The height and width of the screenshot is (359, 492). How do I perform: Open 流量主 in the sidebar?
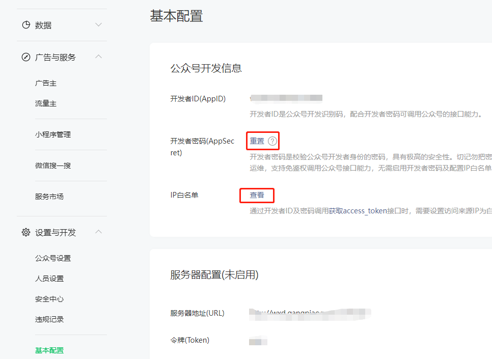pos(46,103)
